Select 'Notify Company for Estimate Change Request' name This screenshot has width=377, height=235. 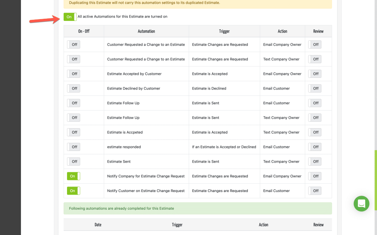(146, 176)
